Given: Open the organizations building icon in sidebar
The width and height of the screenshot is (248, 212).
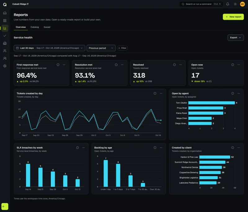Looking at the screenshot, I should click(5, 43).
